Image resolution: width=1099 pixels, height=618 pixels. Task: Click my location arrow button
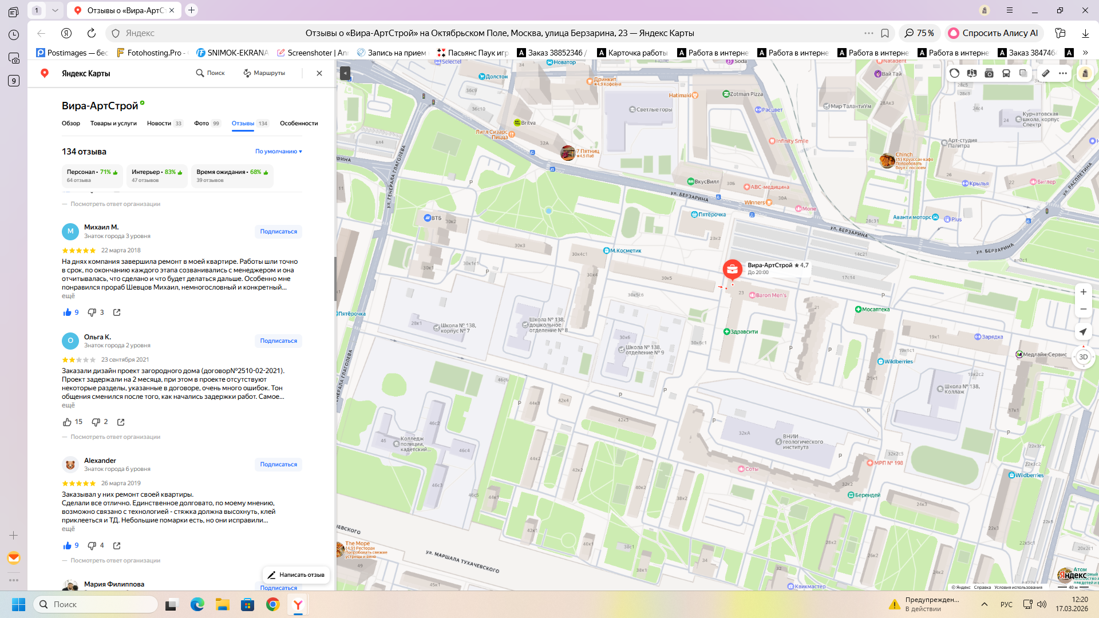[1083, 332]
